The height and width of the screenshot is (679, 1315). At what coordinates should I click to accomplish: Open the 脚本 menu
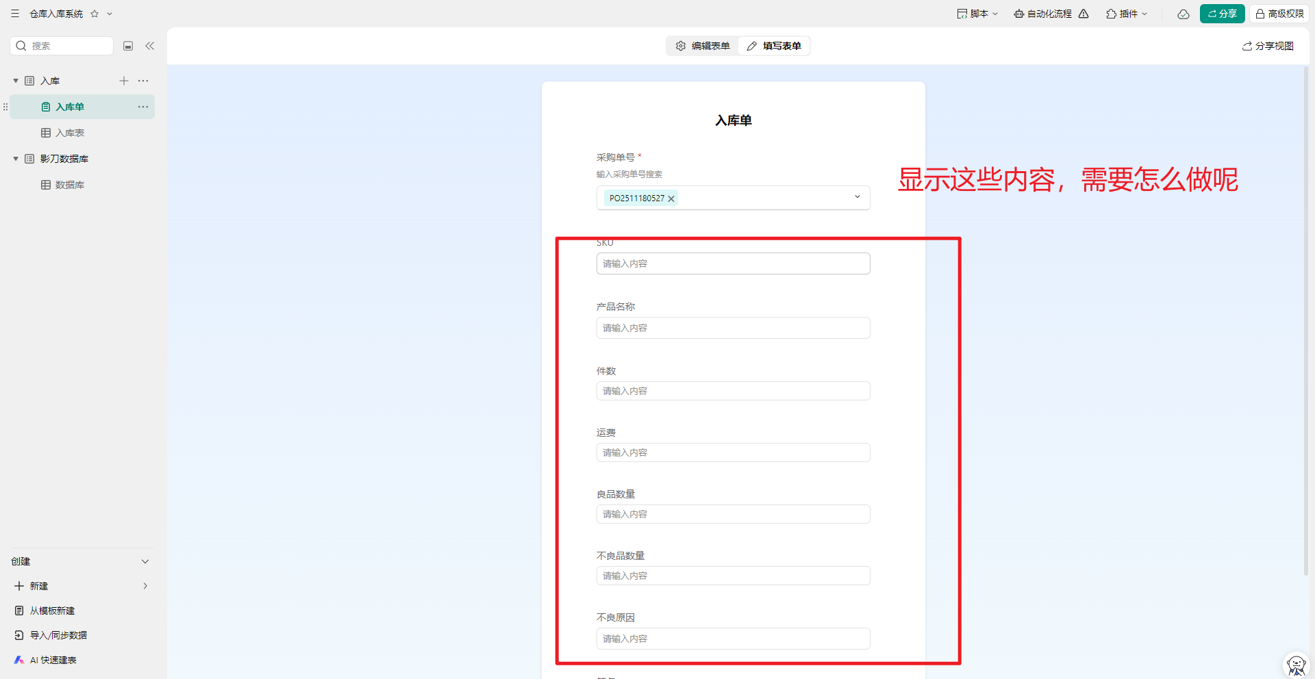point(977,14)
